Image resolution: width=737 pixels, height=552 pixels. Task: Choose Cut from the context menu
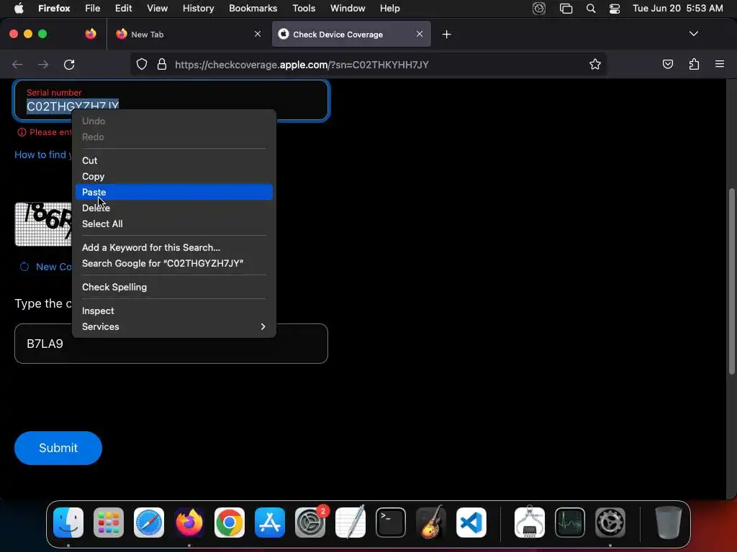coord(174,160)
